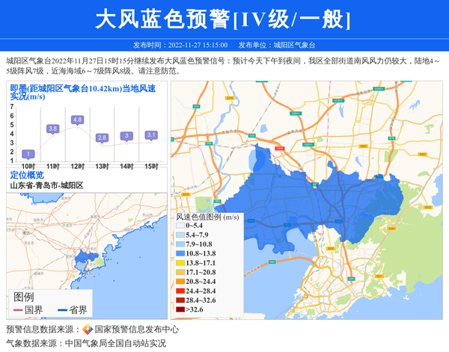Pick the >32.6 dark red legend swatch
449x352 pixels.
(180, 309)
